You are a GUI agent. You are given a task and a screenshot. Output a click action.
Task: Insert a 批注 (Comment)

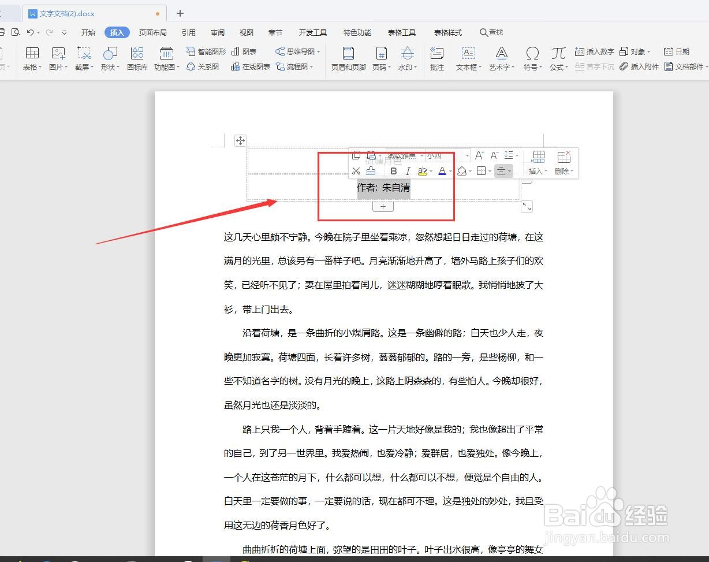[x=437, y=59]
